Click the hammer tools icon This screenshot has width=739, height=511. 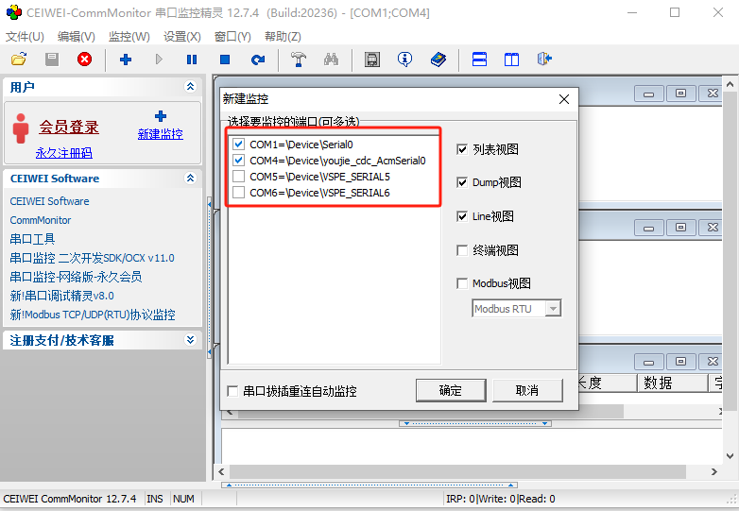click(x=299, y=60)
